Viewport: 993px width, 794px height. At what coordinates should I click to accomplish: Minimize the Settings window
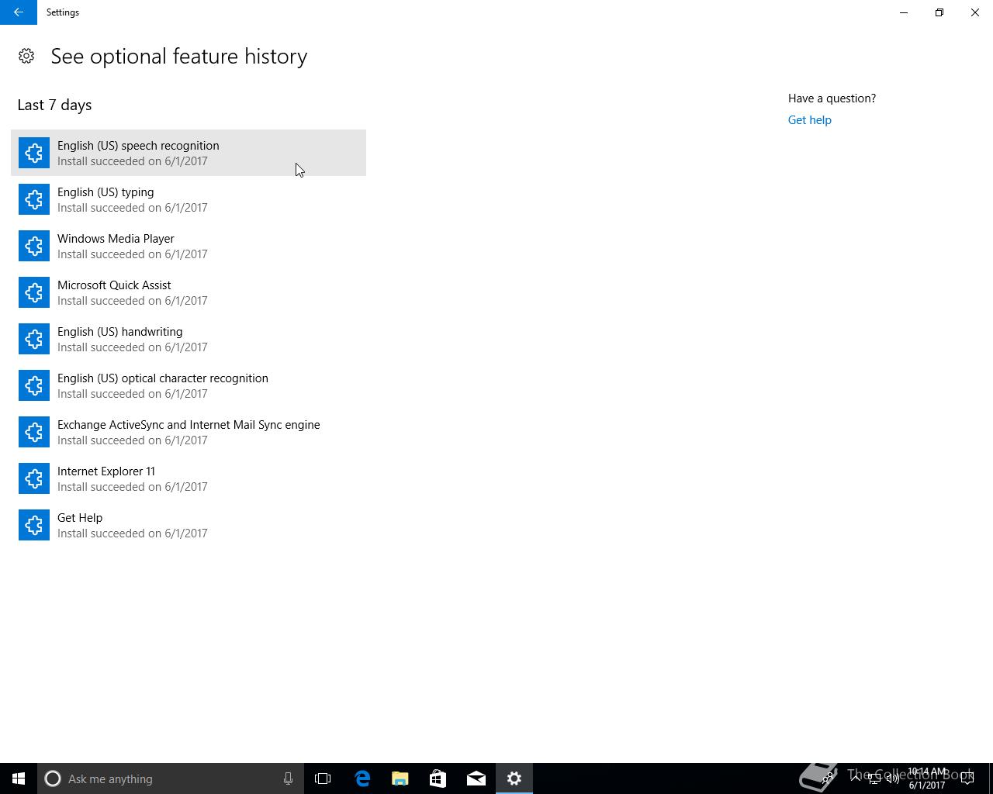tap(904, 12)
